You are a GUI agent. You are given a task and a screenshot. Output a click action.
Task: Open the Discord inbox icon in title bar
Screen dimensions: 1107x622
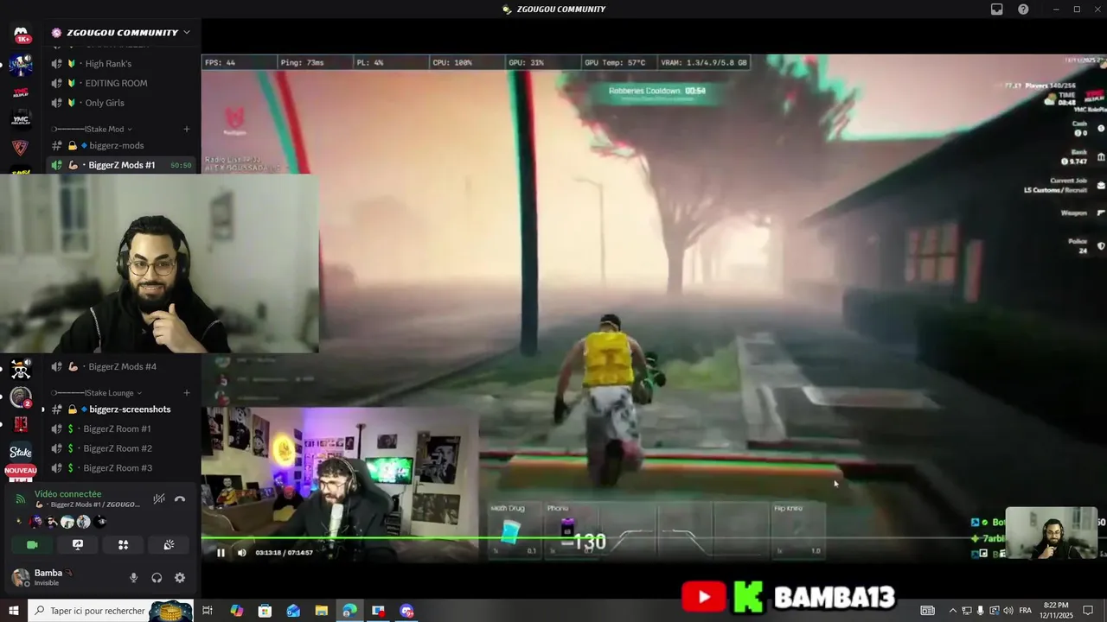click(x=997, y=10)
